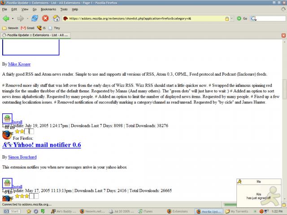The width and height of the screenshot is (287, 215).
Task: Reload the page with the refresh icon
Action: [35, 18]
